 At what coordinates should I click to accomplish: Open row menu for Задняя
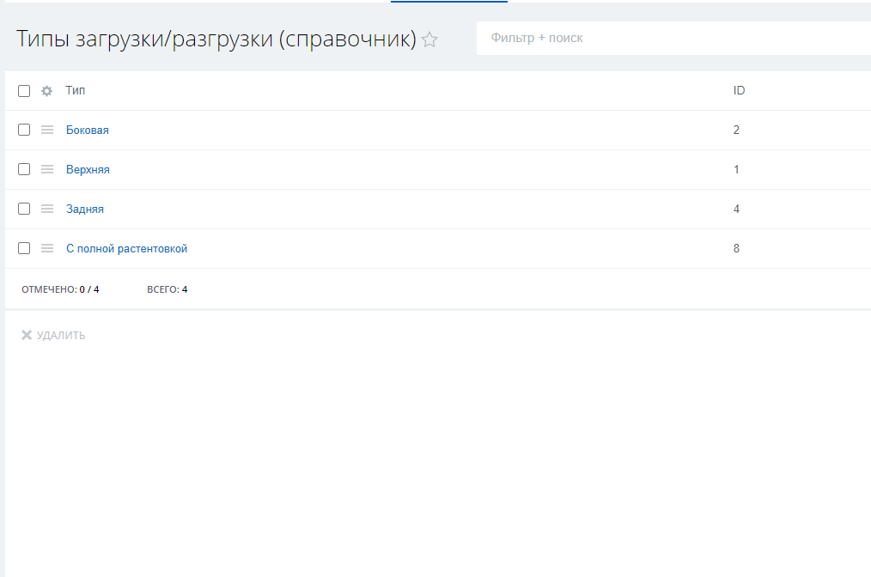tap(47, 209)
